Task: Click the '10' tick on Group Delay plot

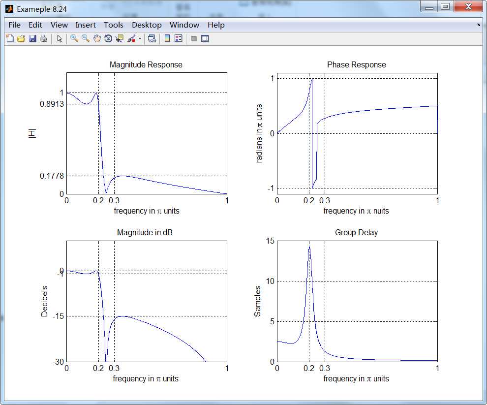Action: click(270, 281)
